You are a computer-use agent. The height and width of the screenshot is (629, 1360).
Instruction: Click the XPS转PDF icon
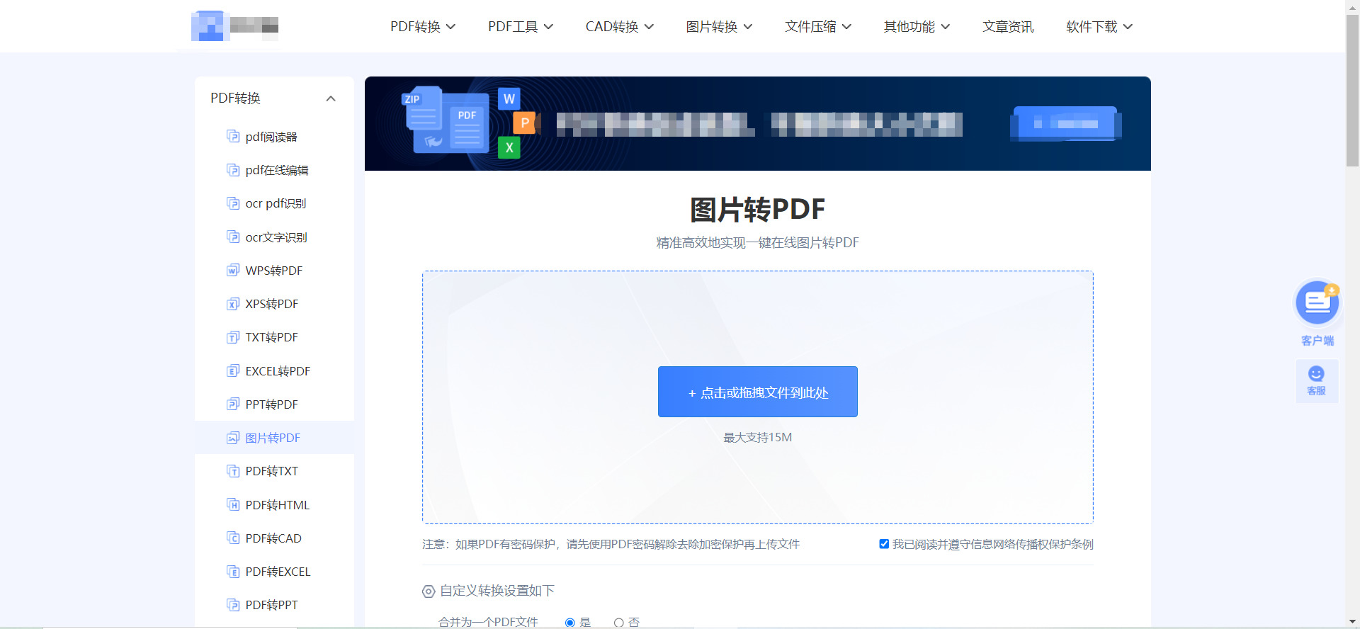click(x=233, y=304)
